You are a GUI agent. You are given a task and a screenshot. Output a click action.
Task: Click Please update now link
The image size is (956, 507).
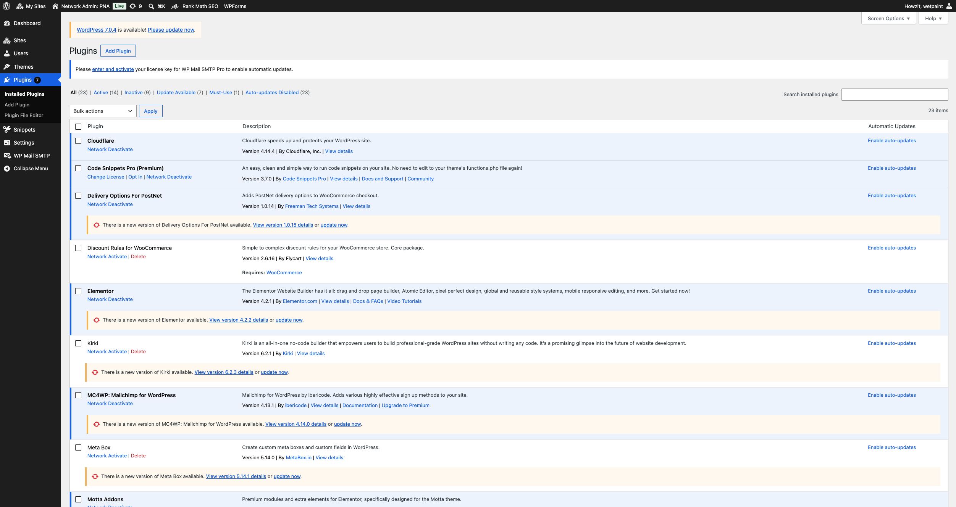coord(171,30)
